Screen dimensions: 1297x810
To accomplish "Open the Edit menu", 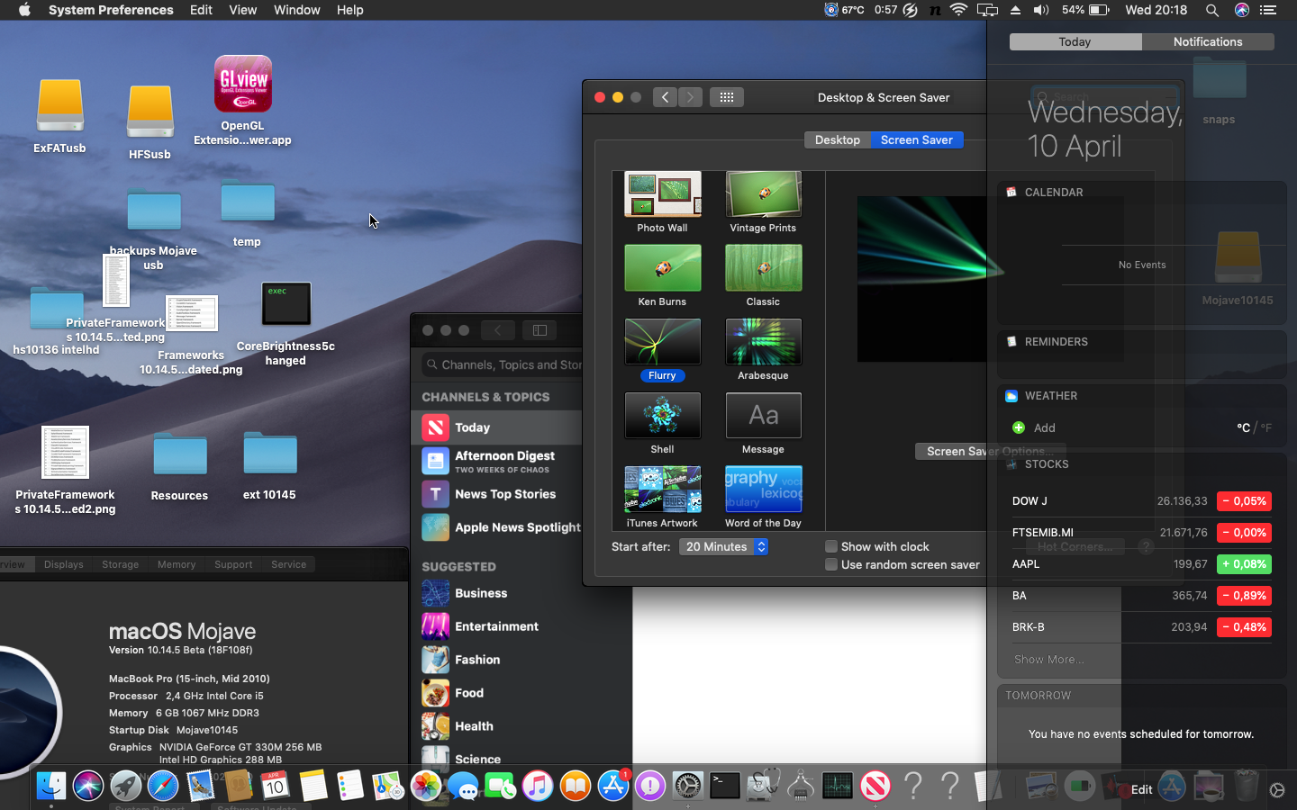I will coord(201,10).
